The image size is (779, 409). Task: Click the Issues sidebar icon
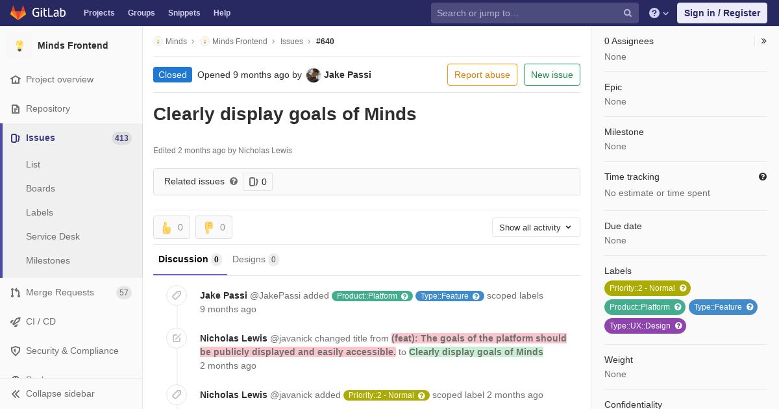16,138
